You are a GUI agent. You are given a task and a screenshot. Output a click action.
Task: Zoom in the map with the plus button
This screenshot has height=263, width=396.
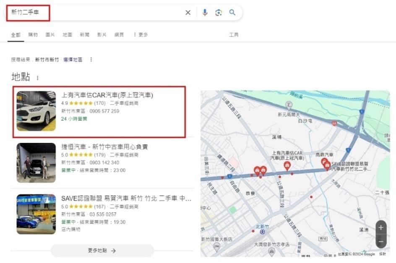click(381, 228)
